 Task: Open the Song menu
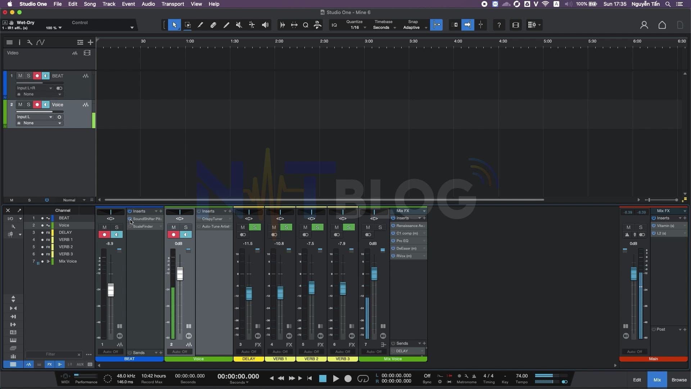[90, 4]
